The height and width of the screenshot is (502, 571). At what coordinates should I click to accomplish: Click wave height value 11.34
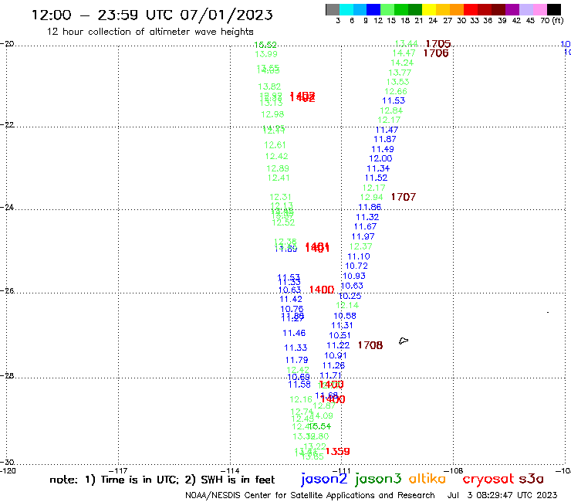coord(378,168)
